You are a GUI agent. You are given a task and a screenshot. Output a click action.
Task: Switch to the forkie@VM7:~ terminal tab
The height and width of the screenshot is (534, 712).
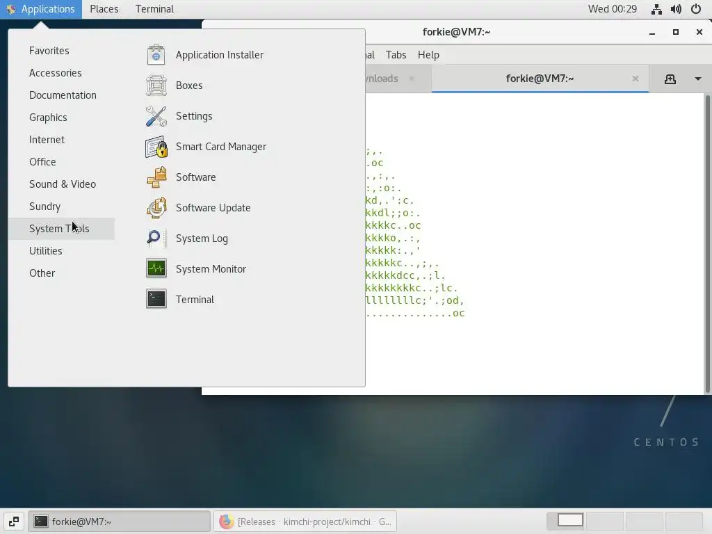540,79
